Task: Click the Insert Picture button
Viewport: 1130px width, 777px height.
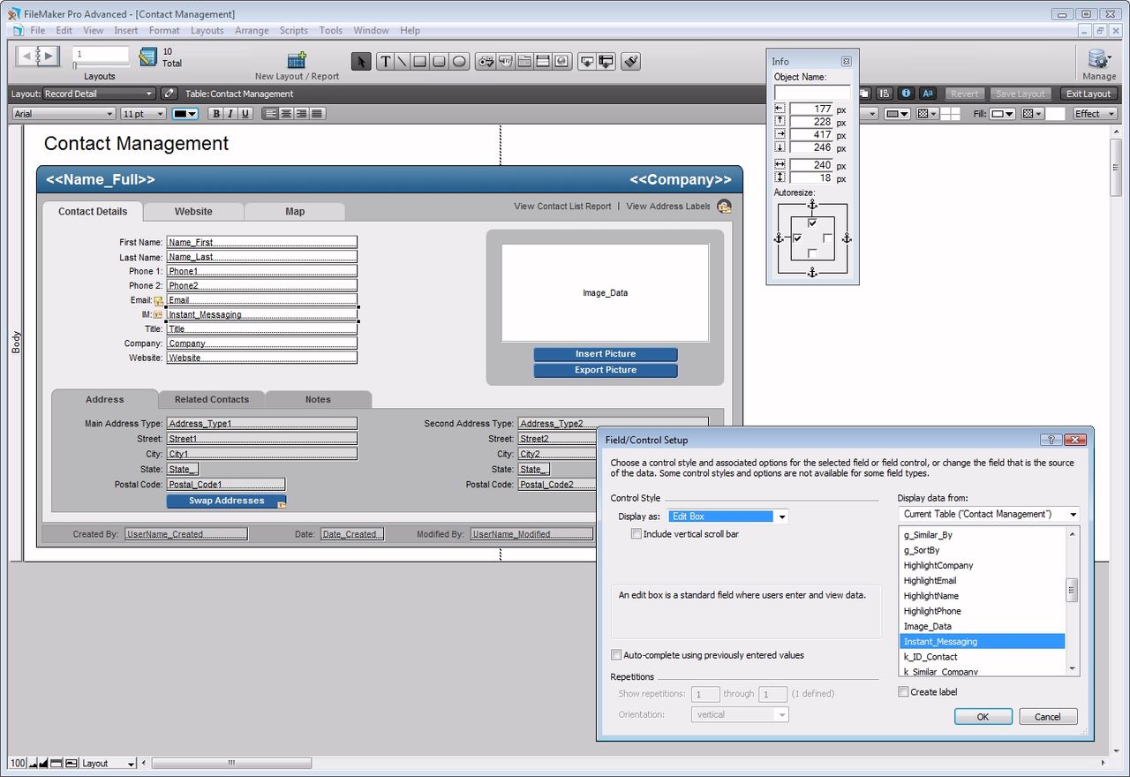Action: (606, 354)
